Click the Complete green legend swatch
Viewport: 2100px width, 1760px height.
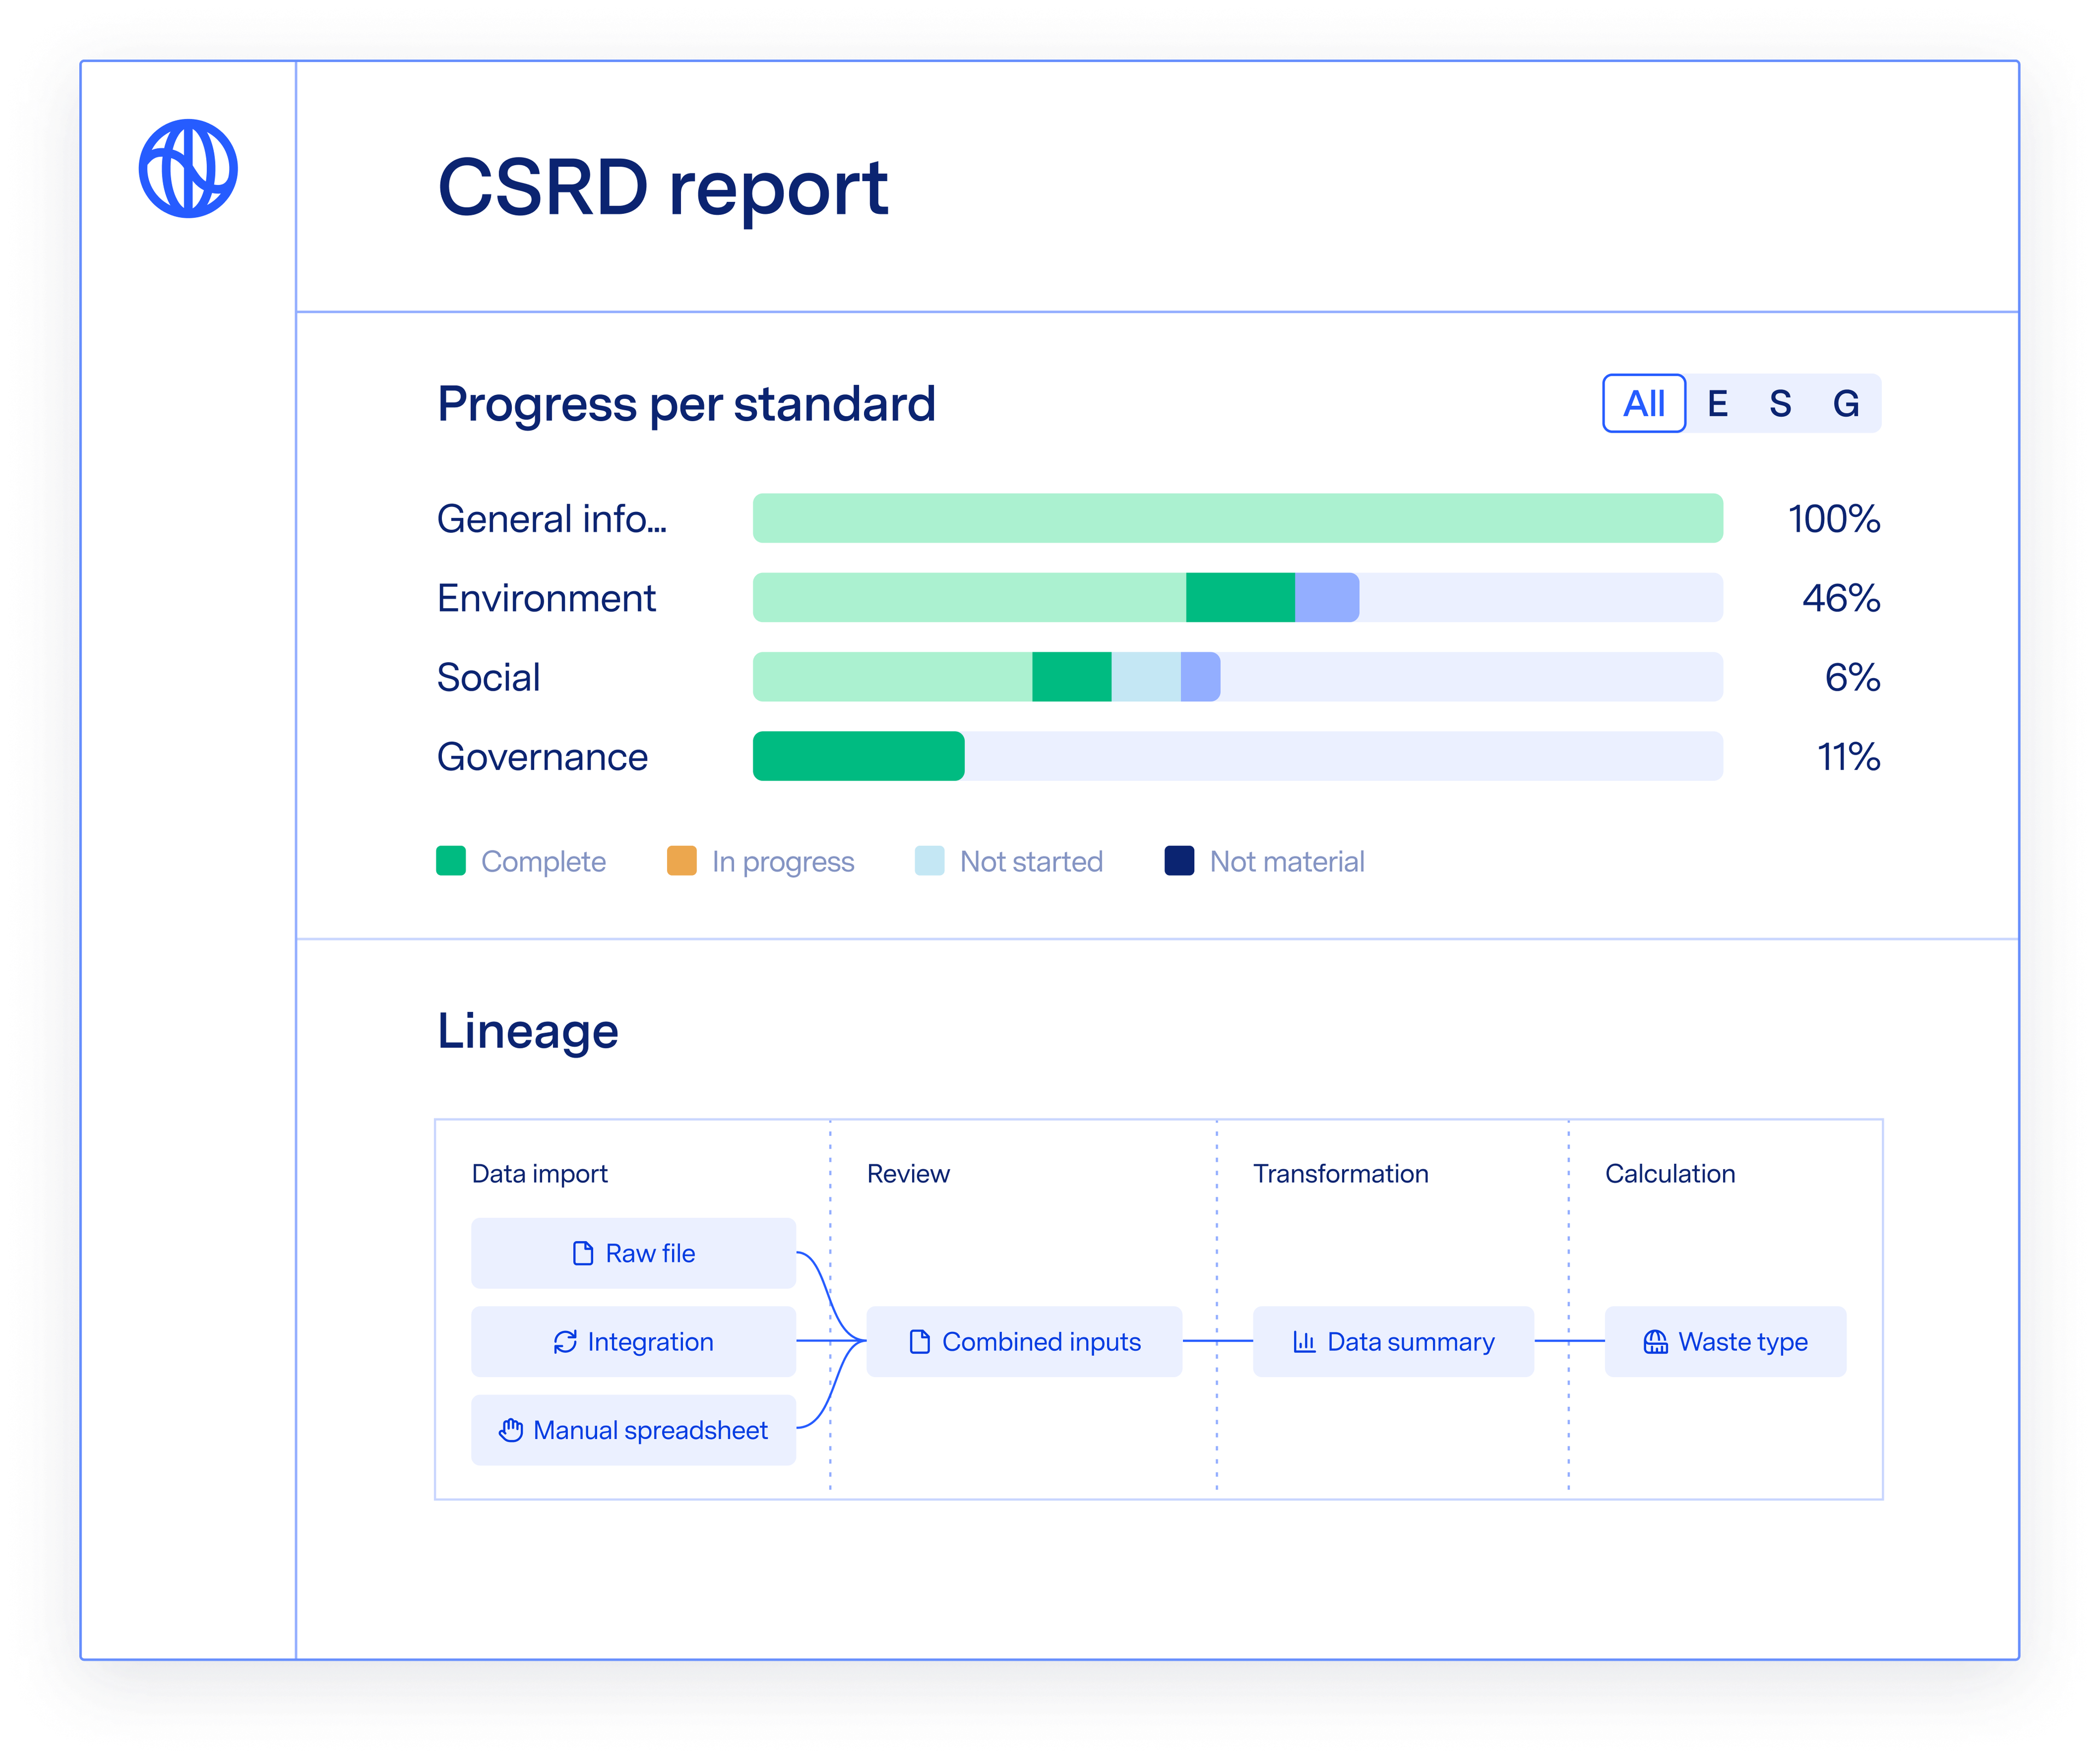(451, 861)
